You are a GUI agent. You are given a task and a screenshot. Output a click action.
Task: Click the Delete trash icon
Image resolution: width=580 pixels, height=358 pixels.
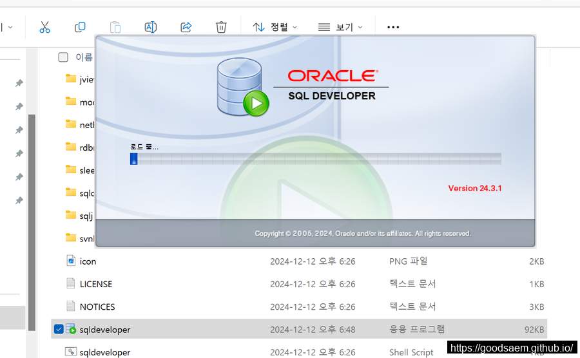tap(221, 27)
